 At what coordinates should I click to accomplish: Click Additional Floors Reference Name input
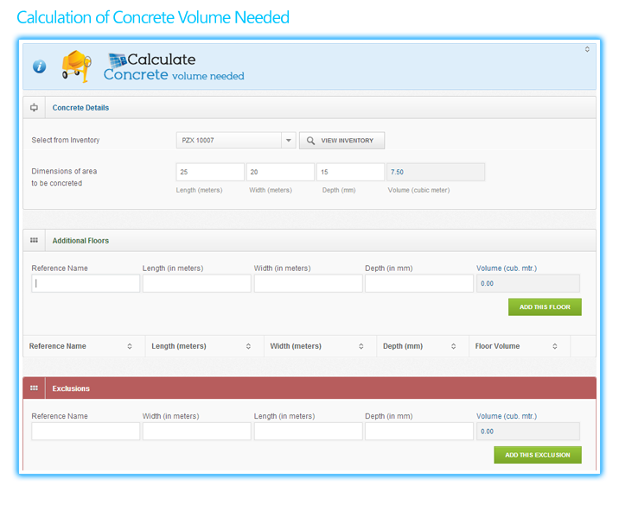click(86, 283)
